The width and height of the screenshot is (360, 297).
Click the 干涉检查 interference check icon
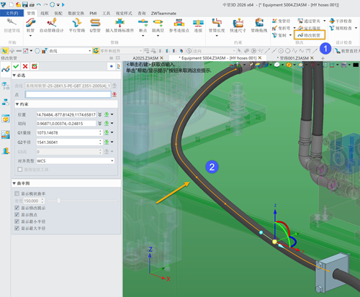click(332, 21)
